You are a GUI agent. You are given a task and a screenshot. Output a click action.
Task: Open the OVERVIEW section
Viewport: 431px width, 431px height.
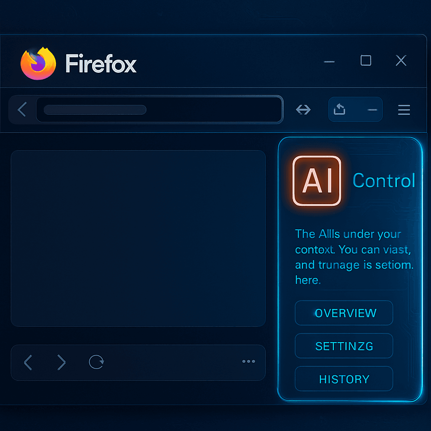pos(344,313)
